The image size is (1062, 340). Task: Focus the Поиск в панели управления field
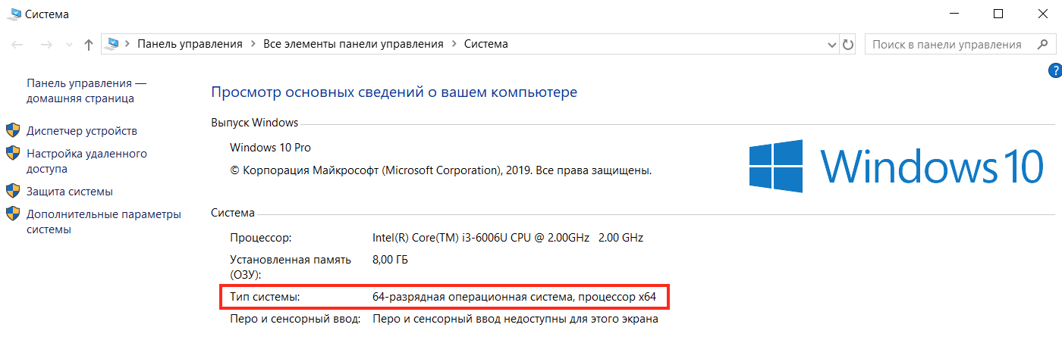click(x=948, y=45)
